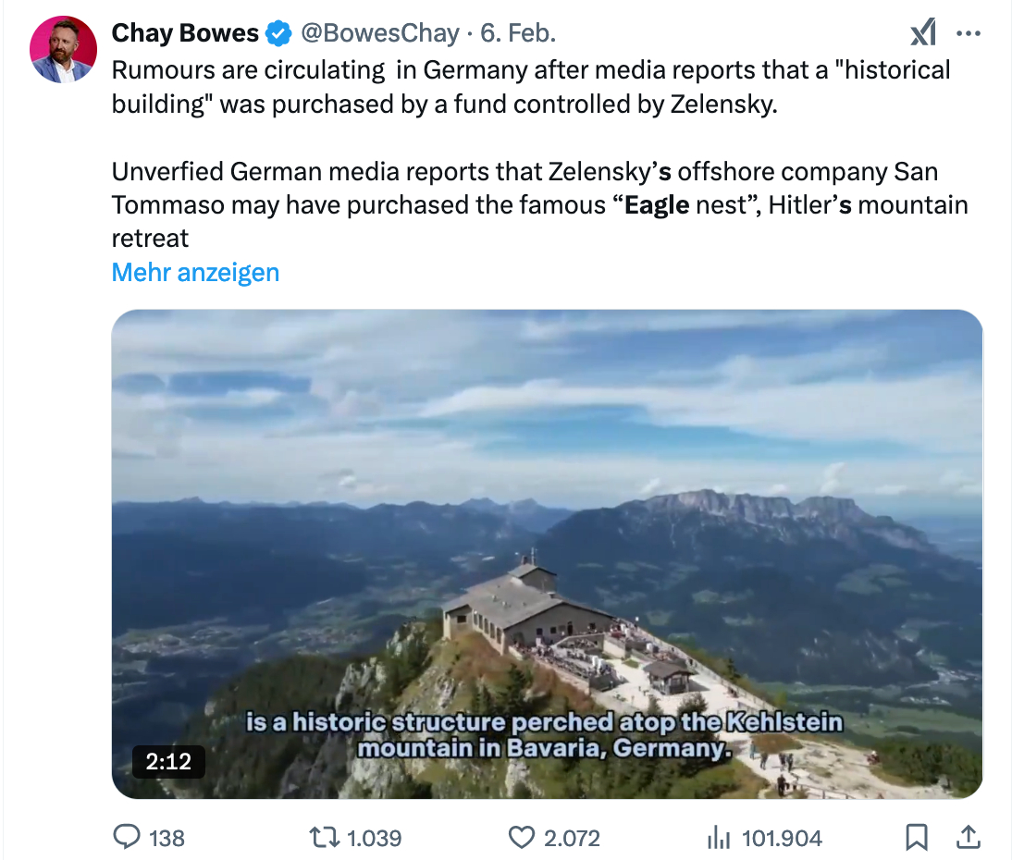Click the Chay Bowes display name
Screen dimensions: 1012x860
pyautogui.click(x=185, y=33)
